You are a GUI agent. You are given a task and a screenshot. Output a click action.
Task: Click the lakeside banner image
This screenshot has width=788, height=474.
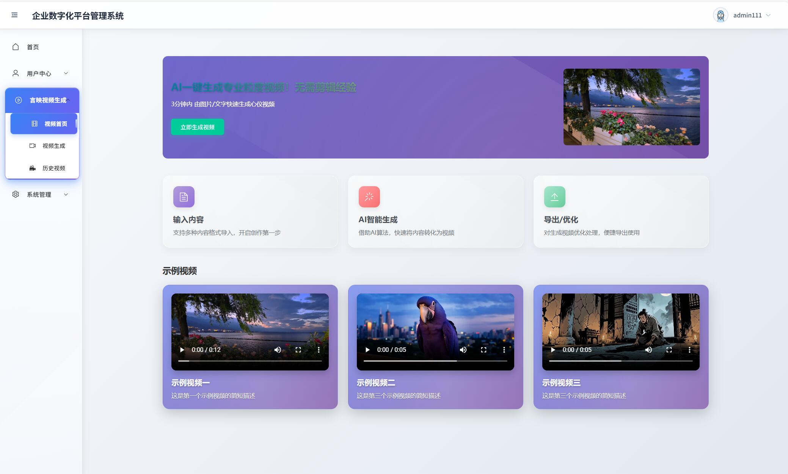pyautogui.click(x=631, y=107)
